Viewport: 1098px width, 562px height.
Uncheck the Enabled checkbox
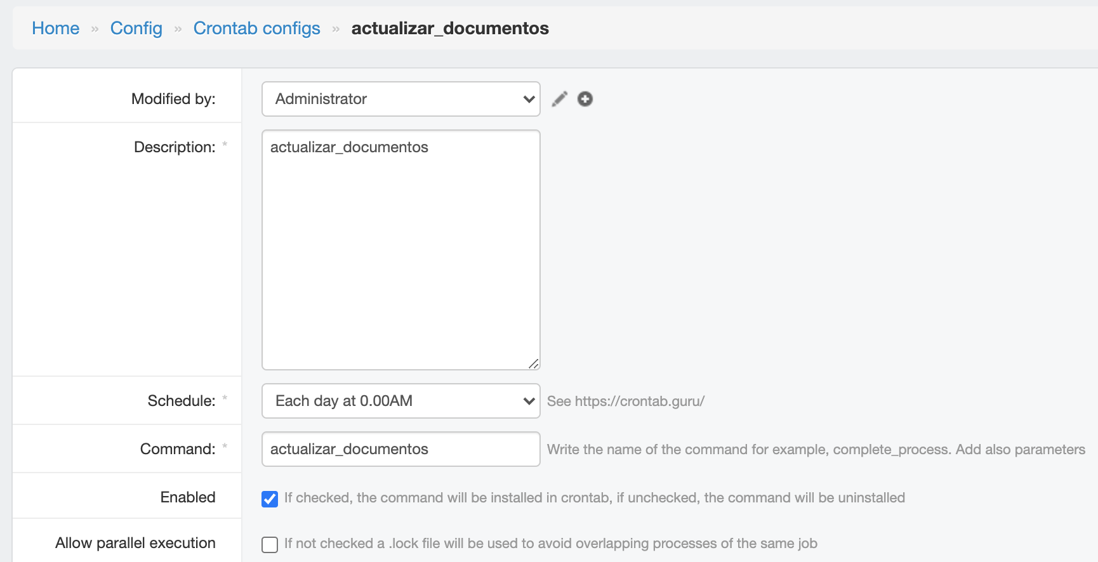point(270,499)
